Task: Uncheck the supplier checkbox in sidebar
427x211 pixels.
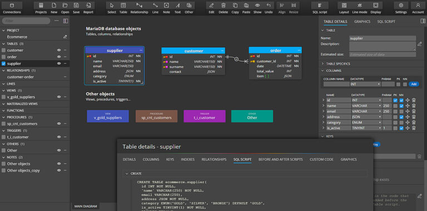Action: tap(3, 63)
